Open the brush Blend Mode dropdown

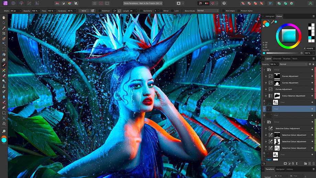pos(207,11)
